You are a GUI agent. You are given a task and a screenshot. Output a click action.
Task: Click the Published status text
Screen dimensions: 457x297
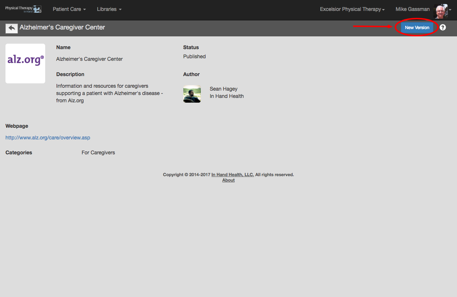pos(195,56)
